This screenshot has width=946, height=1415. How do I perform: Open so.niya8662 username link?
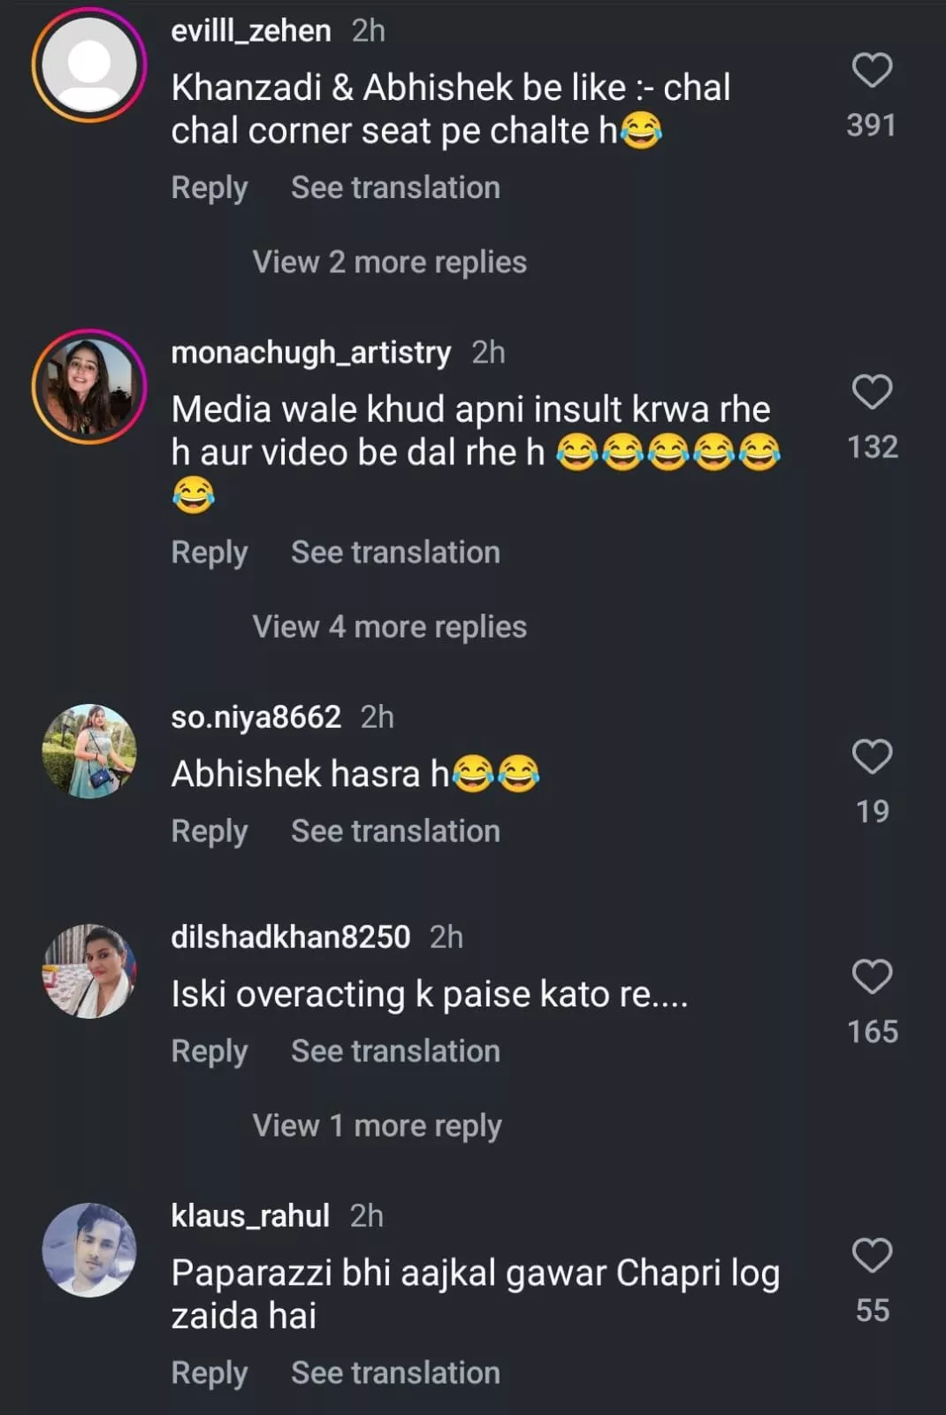pos(256,717)
